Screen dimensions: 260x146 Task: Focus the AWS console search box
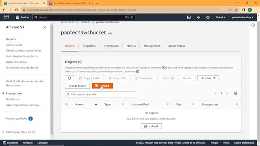click(84, 17)
